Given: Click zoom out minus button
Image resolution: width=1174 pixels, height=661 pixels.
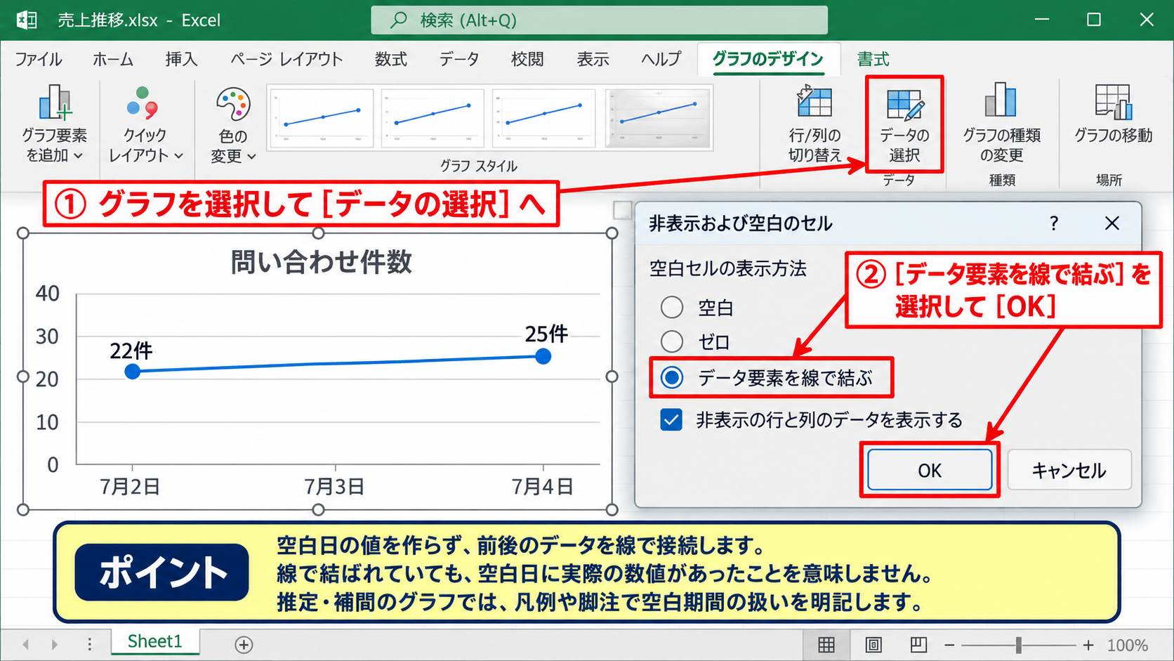Looking at the screenshot, I should [x=949, y=644].
